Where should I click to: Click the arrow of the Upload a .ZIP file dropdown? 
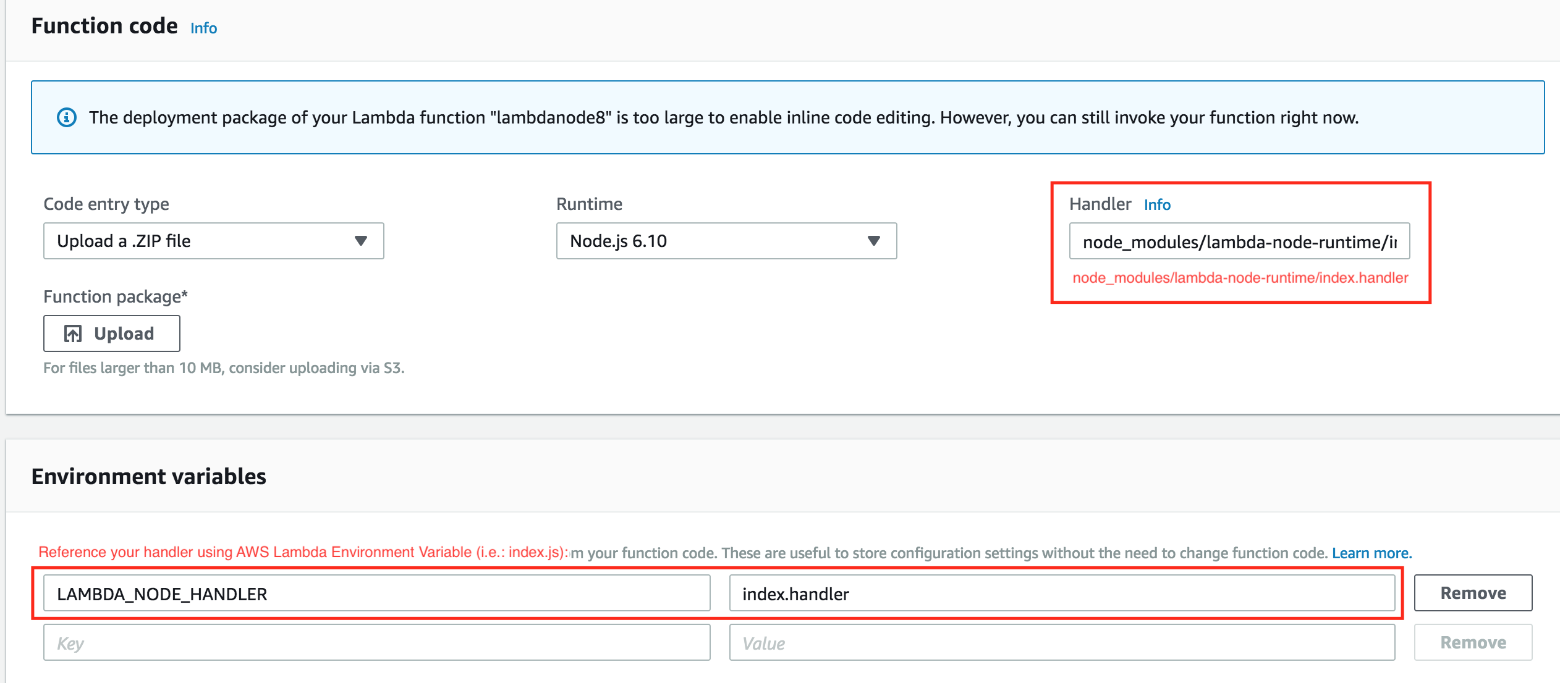coord(361,241)
